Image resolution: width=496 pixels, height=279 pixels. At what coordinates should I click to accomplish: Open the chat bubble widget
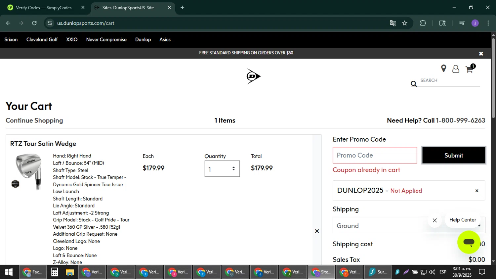coord(469,242)
